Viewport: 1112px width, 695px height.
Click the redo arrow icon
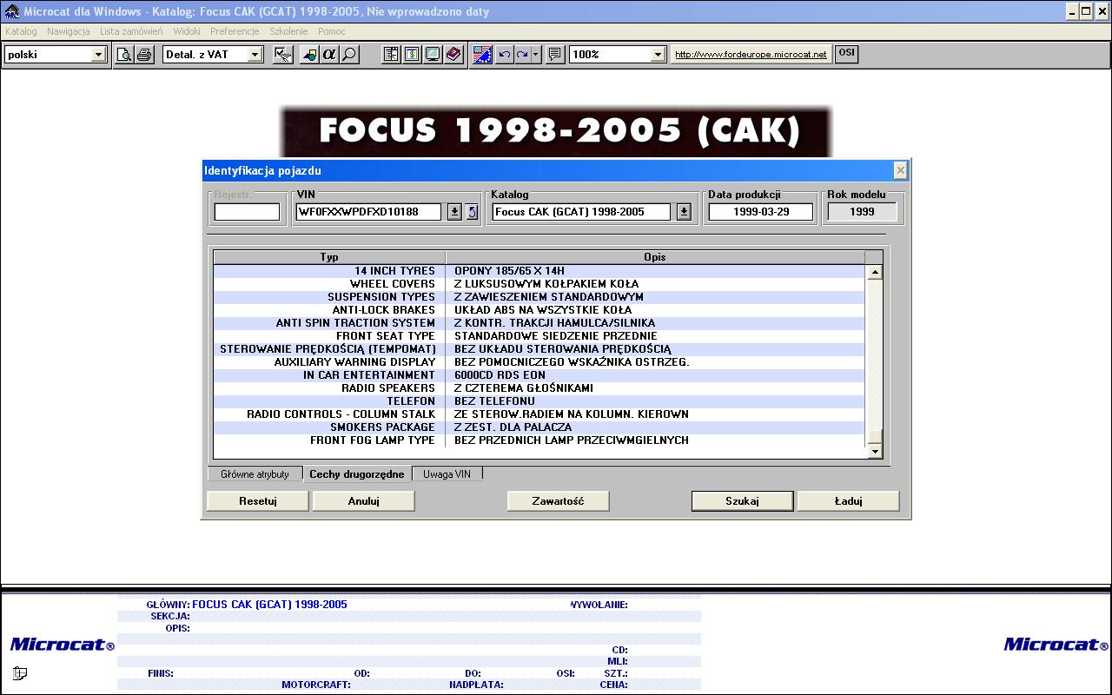point(522,54)
